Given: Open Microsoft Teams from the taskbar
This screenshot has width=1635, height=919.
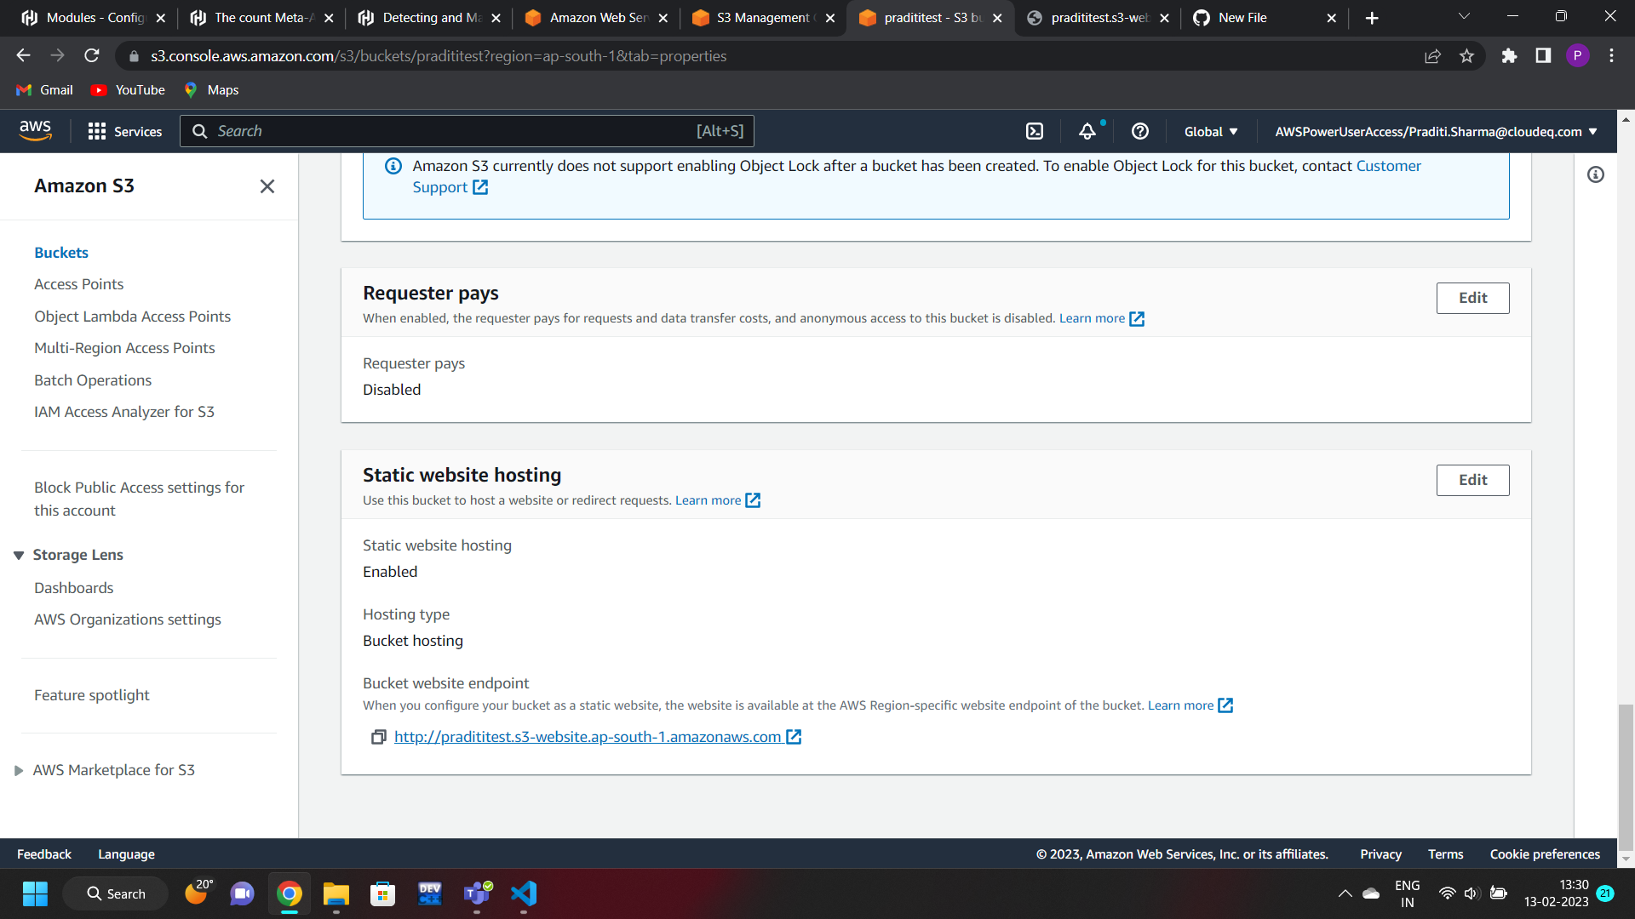Looking at the screenshot, I should click(x=477, y=894).
